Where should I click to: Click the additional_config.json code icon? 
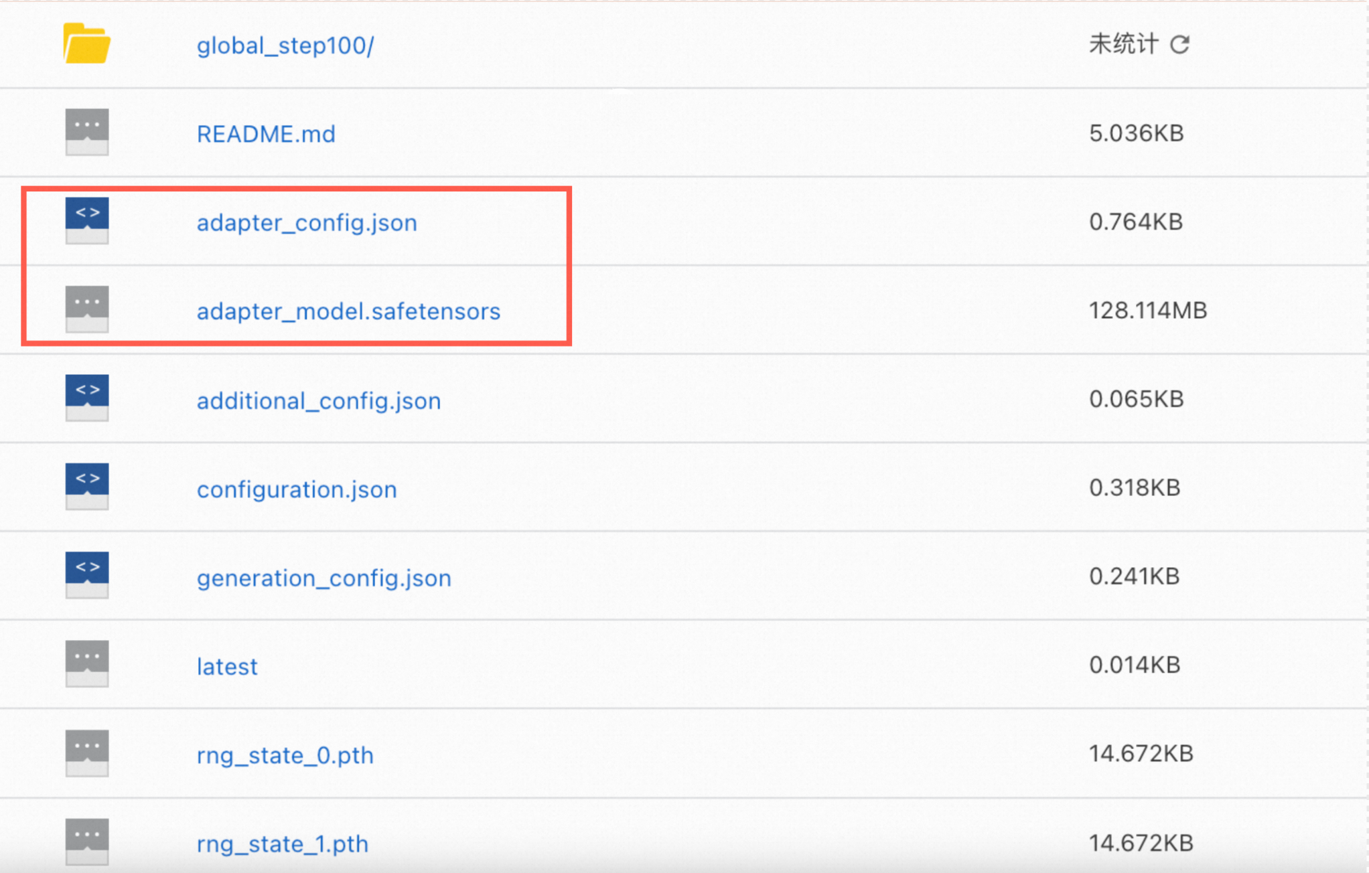pyautogui.click(x=87, y=398)
